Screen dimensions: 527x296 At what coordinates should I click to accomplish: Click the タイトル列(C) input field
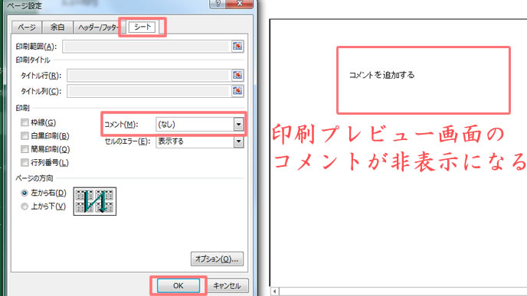pyautogui.click(x=149, y=91)
